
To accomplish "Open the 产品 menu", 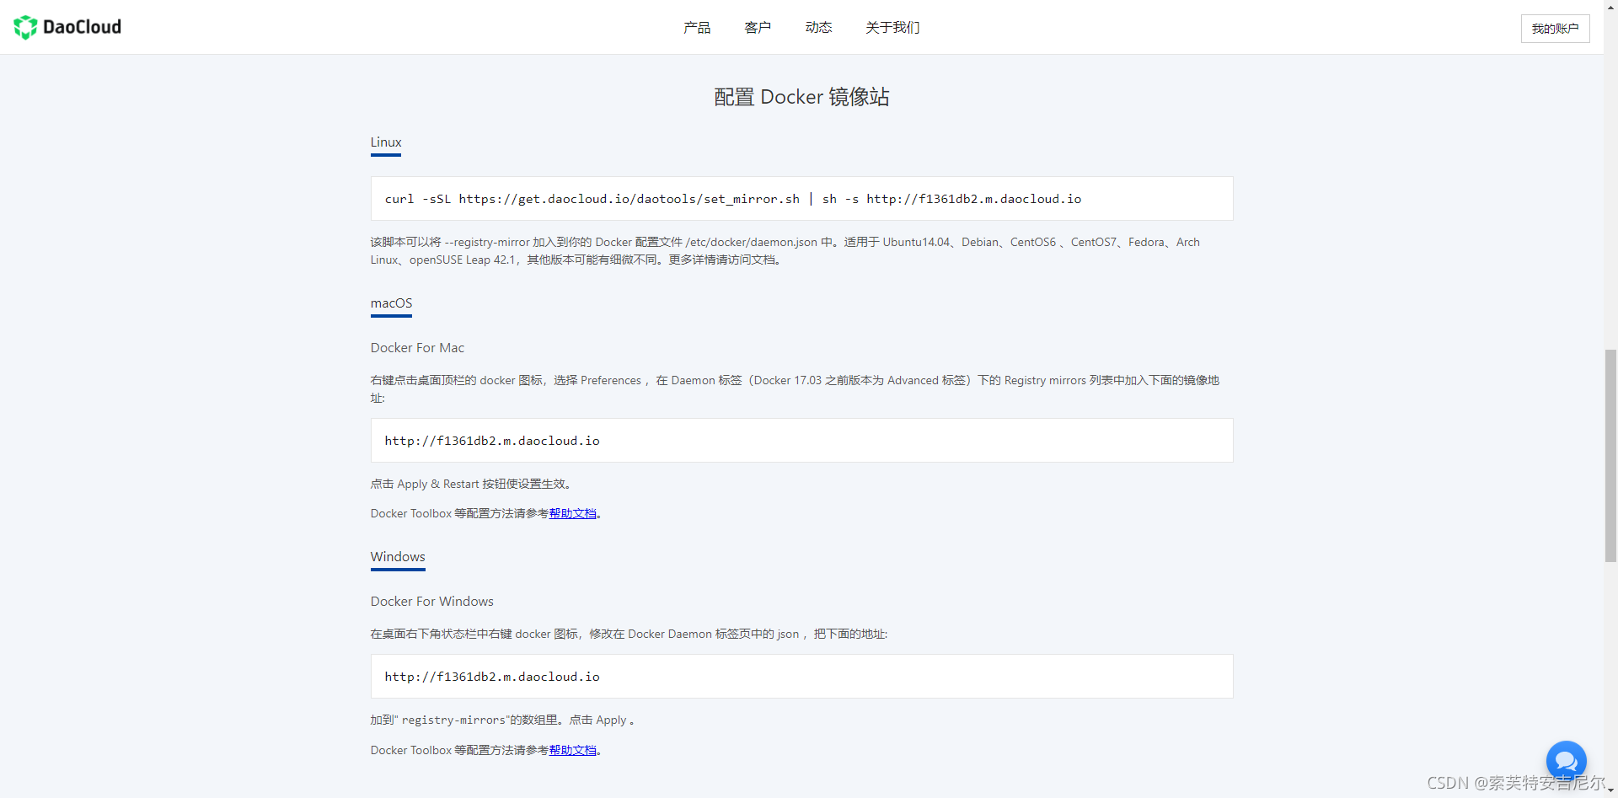I will [697, 28].
